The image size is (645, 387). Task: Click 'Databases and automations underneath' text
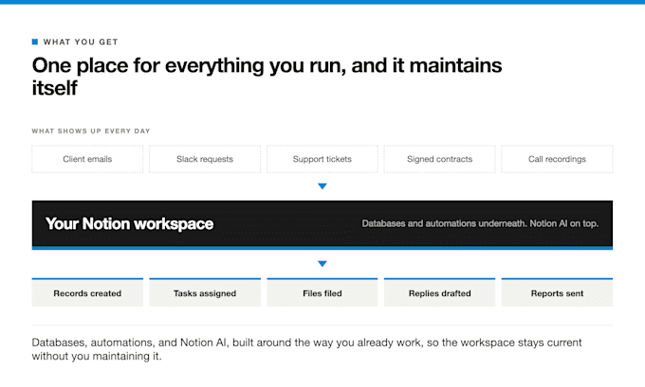444,223
